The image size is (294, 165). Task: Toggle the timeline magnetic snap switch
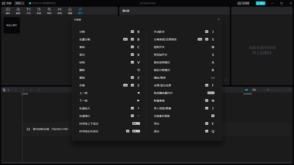[246, 90]
